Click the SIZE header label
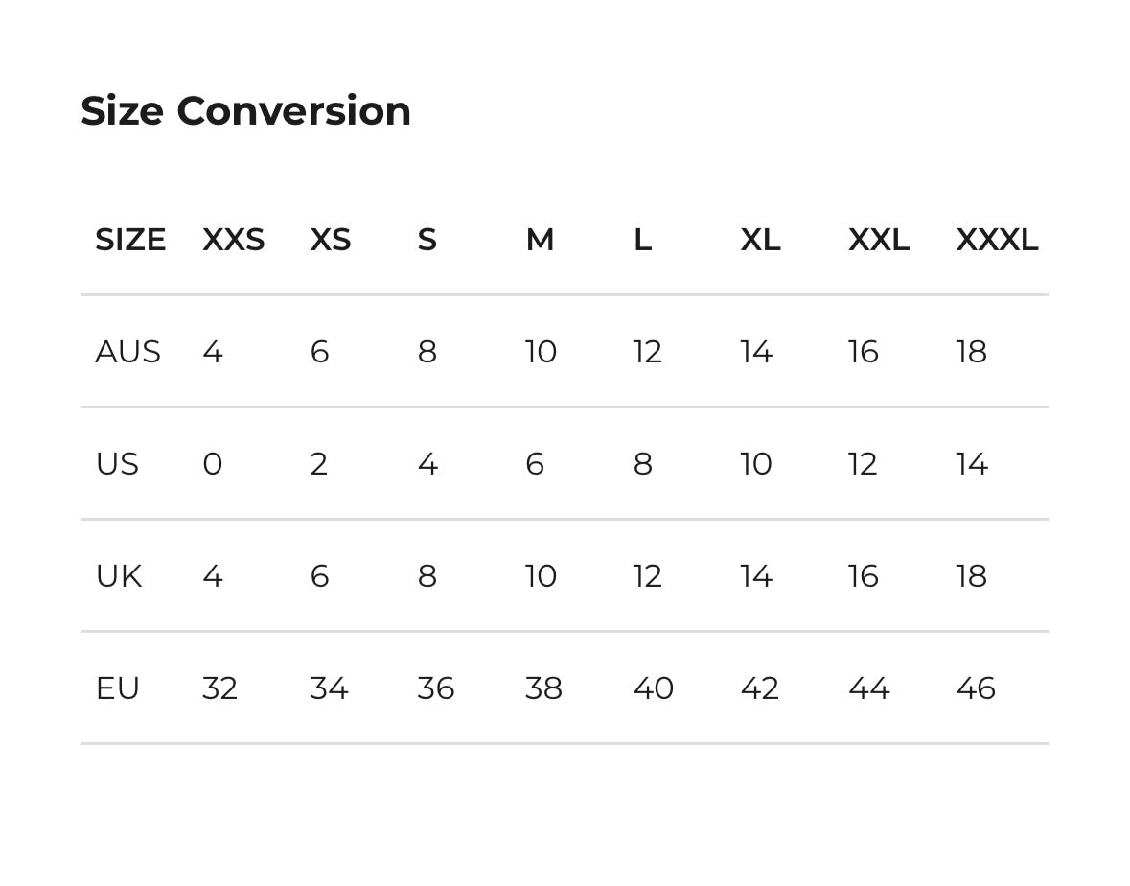This screenshot has height=886, width=1130. pyautogui.click(x=130, y=240)
